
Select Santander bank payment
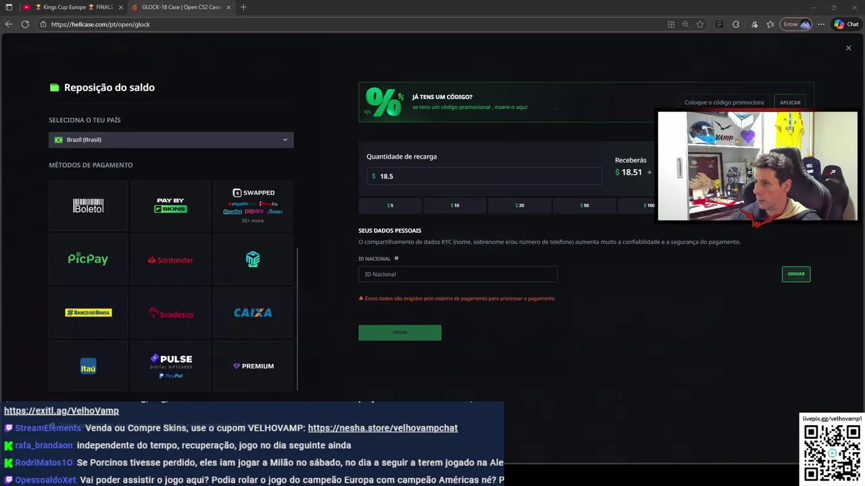(170, 259)
